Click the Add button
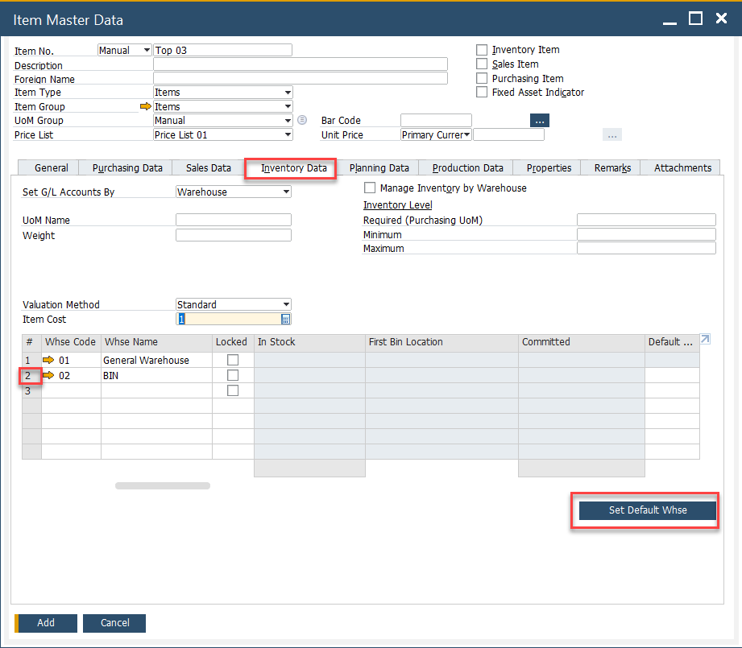 coord(46,623)
